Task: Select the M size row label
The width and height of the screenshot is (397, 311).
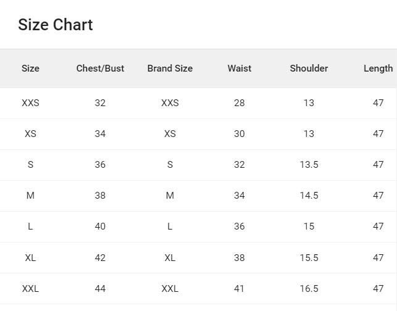Action: [30, 196]
